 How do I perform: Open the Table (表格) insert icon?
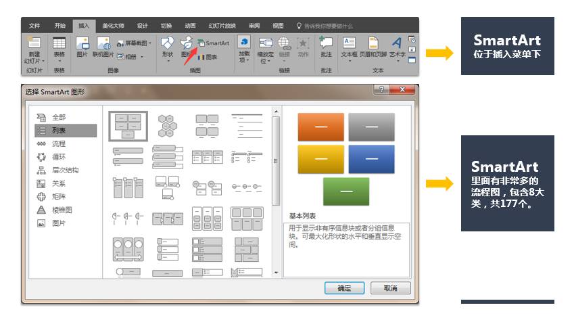[59, 43]
